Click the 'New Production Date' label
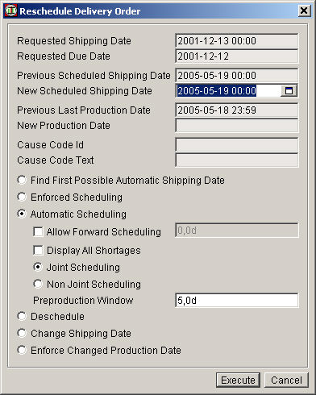Screen dimensions: 316x395 [x=64, y=126]
